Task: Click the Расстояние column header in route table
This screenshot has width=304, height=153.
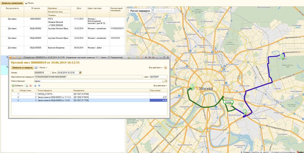Action: (158, 91)
